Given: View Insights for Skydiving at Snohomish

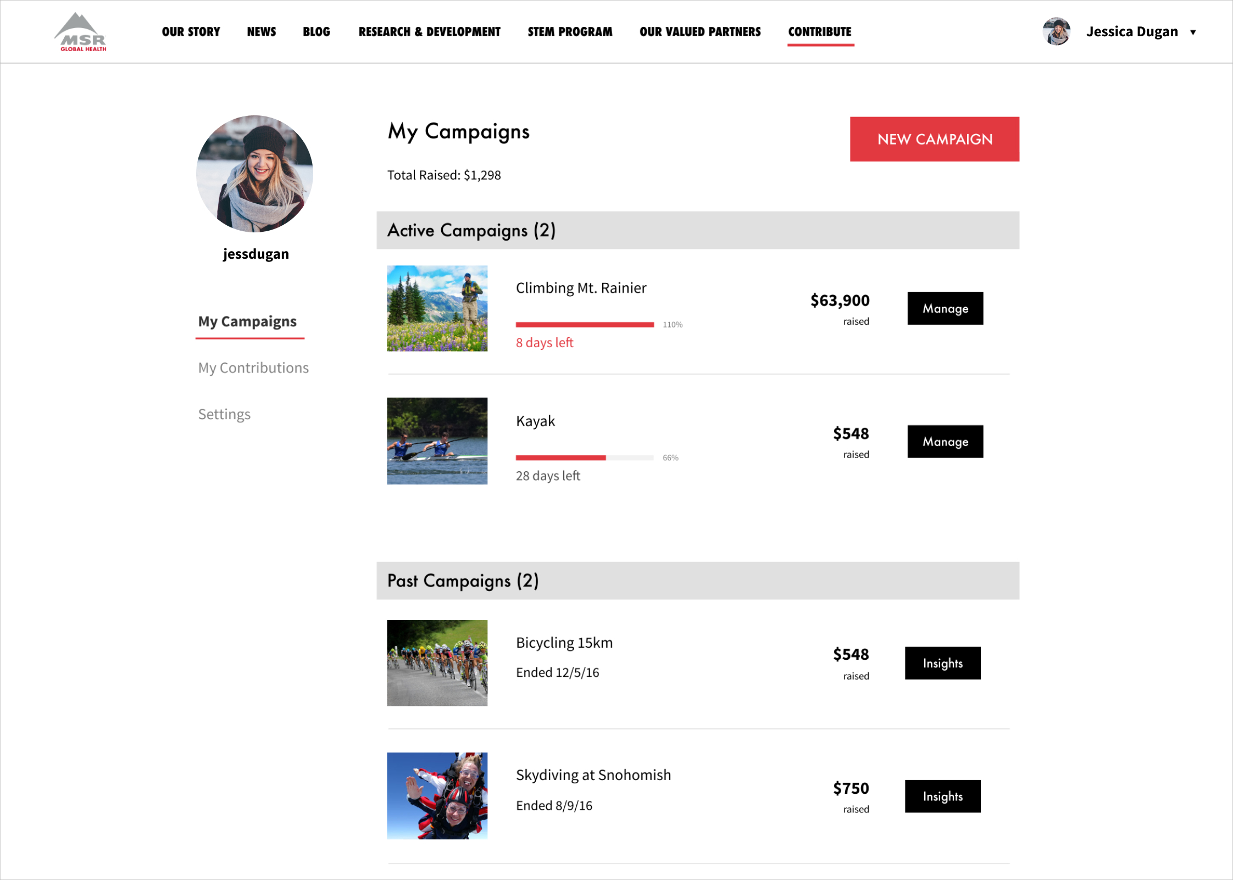Looking at the screenshot, I should [x=942, y=796].
